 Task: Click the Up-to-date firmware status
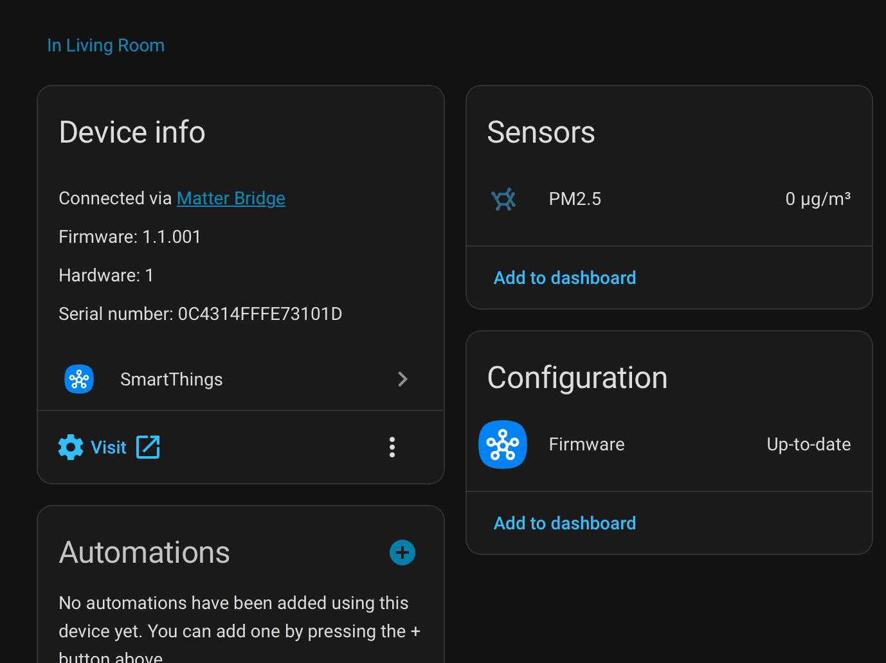(808, 445)
